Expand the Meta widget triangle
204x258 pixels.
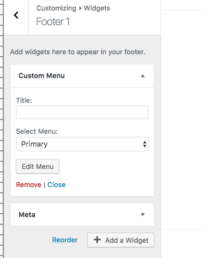pyautogui.click(x=143, y=215)
